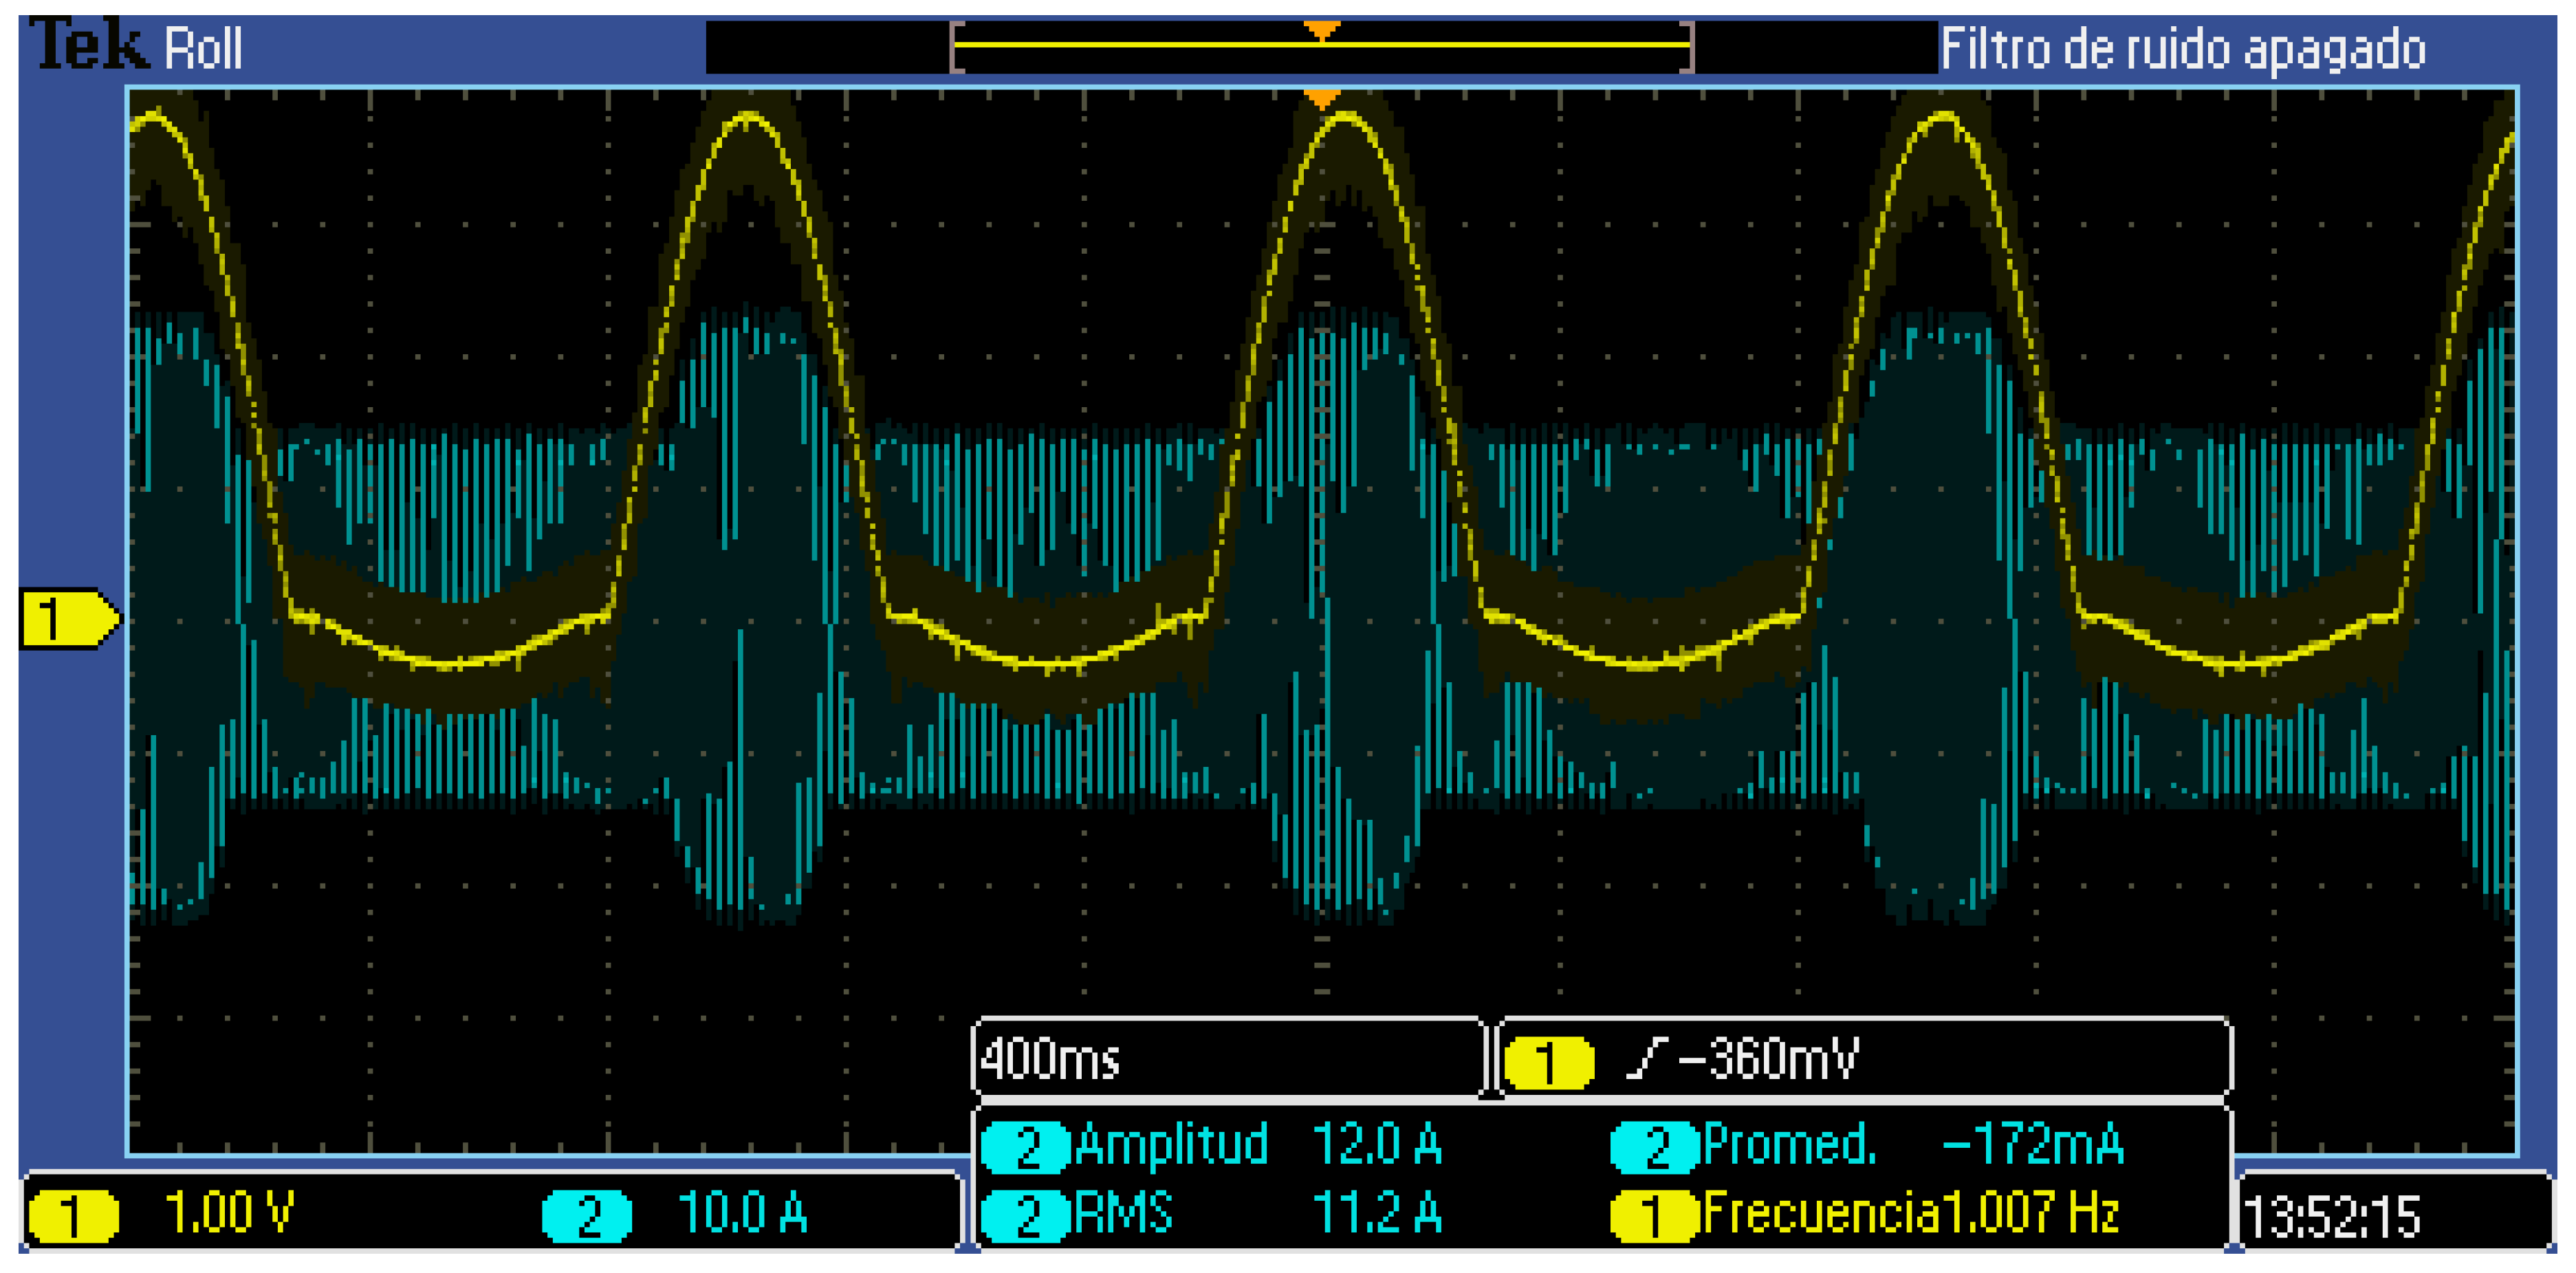
Task: Click the channel 2 badge next to RMS
Action: (x=1026, y=1216)
